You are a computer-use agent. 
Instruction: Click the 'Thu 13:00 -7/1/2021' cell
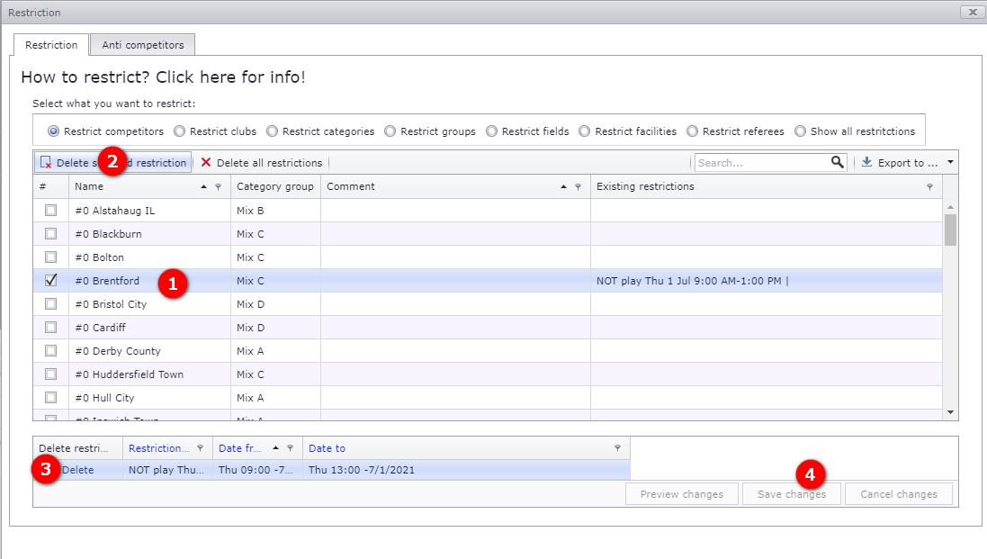[466, 470]
